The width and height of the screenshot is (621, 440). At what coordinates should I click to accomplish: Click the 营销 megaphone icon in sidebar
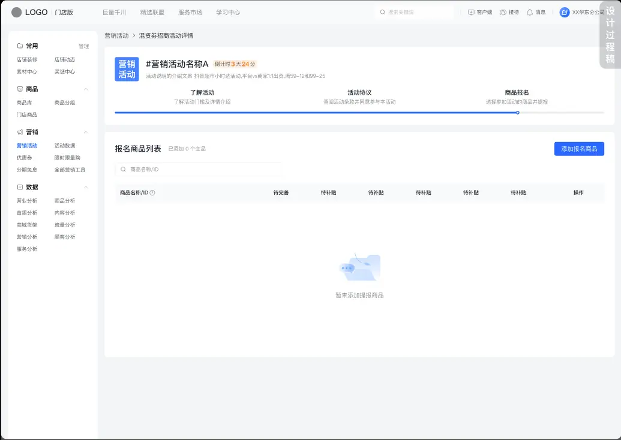pos(20,132)
